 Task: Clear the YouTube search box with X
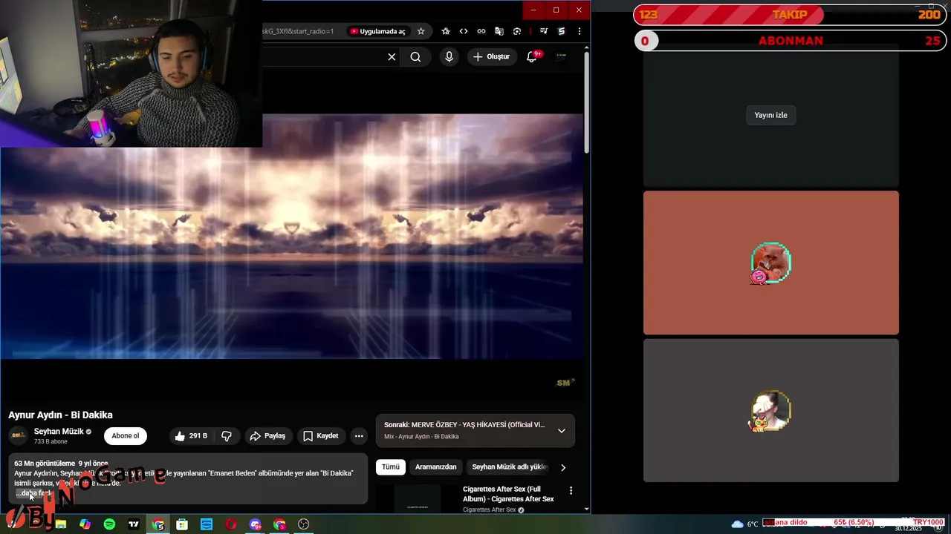point(392,57)
